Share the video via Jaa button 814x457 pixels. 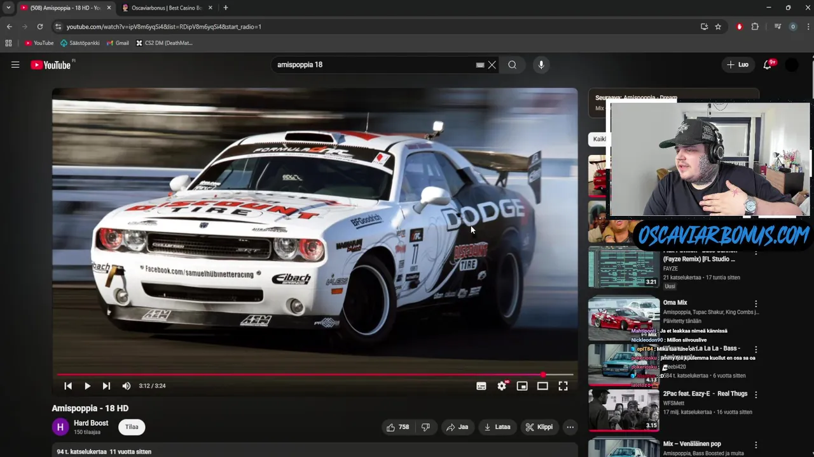point(457,427)
